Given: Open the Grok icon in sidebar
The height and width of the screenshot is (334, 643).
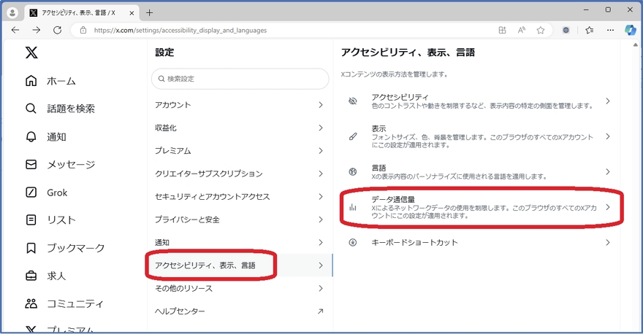Looking at the screenshot, I should [x=31, y=193].
